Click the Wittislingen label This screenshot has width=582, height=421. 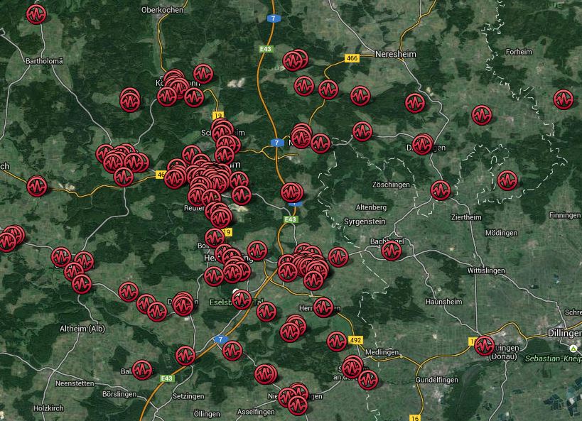(486, 270)
